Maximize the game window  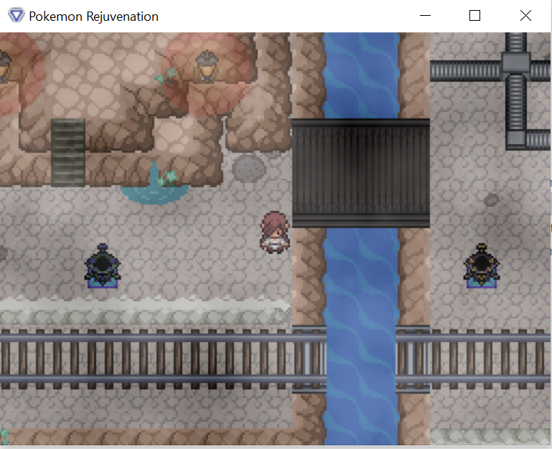point(474,16)
